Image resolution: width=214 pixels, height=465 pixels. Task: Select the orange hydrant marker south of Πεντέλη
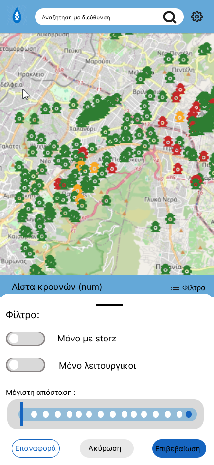[x=179, y=117]
